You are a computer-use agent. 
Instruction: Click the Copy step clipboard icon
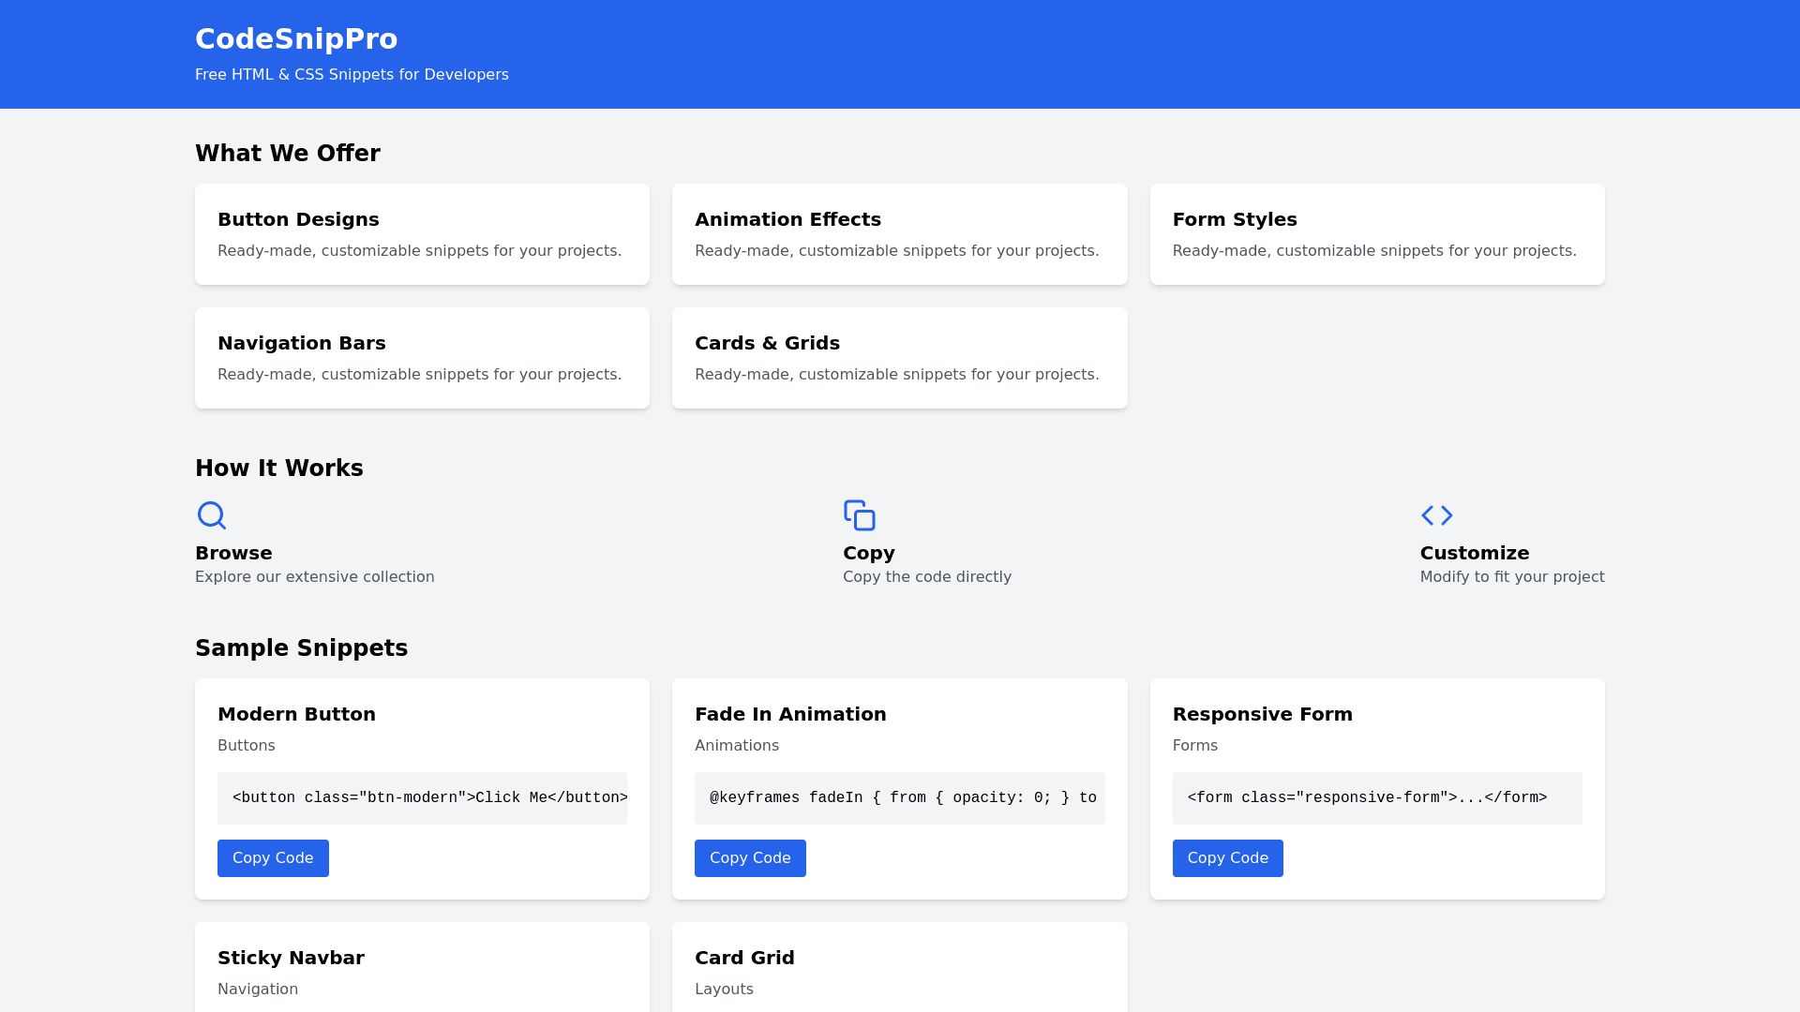[859, 515]
